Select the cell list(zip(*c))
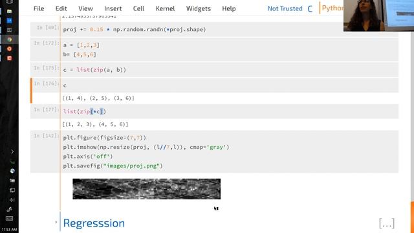 click(214, 111)
